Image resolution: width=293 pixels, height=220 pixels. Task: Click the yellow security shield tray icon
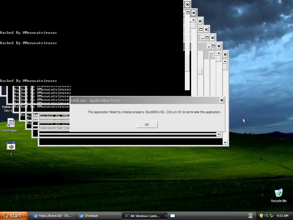point(261,216)
